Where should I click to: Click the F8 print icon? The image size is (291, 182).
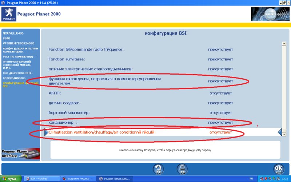[x=182, y=169]
